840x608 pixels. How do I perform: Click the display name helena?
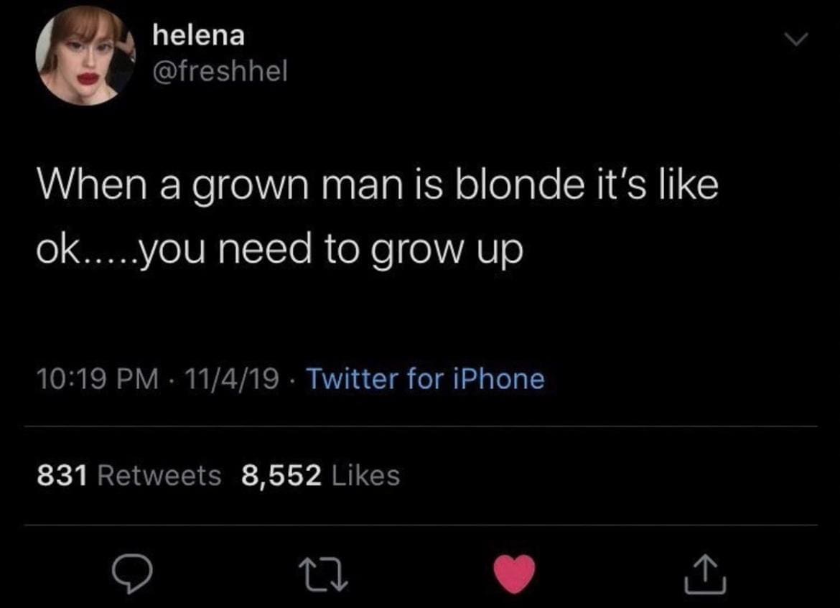pos(198,36)
